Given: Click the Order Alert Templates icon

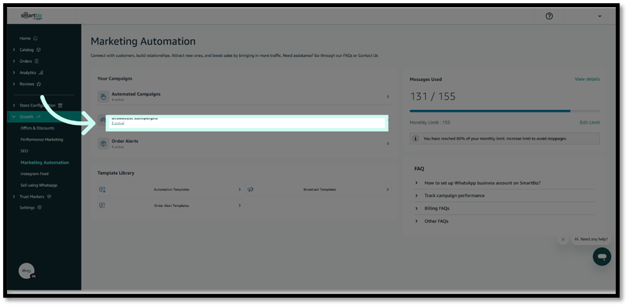Looking at the screenshot, I should point(102,206).
